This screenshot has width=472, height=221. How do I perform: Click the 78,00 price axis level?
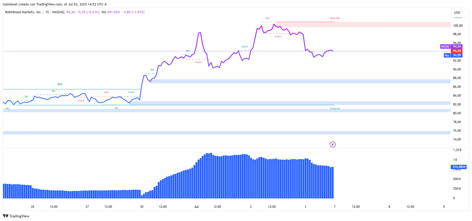(x=457, y=122)
